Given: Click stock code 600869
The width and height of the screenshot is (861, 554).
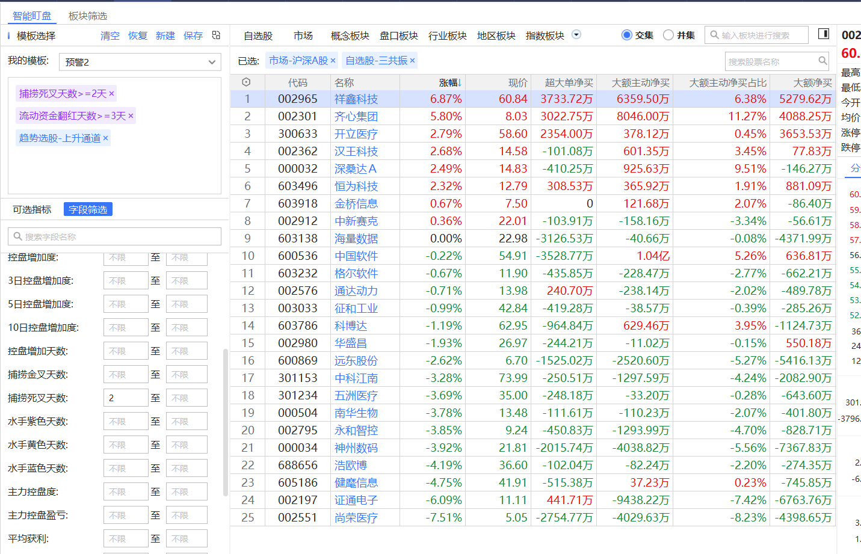Looking at the screenshot, I should tap(298, 360).
